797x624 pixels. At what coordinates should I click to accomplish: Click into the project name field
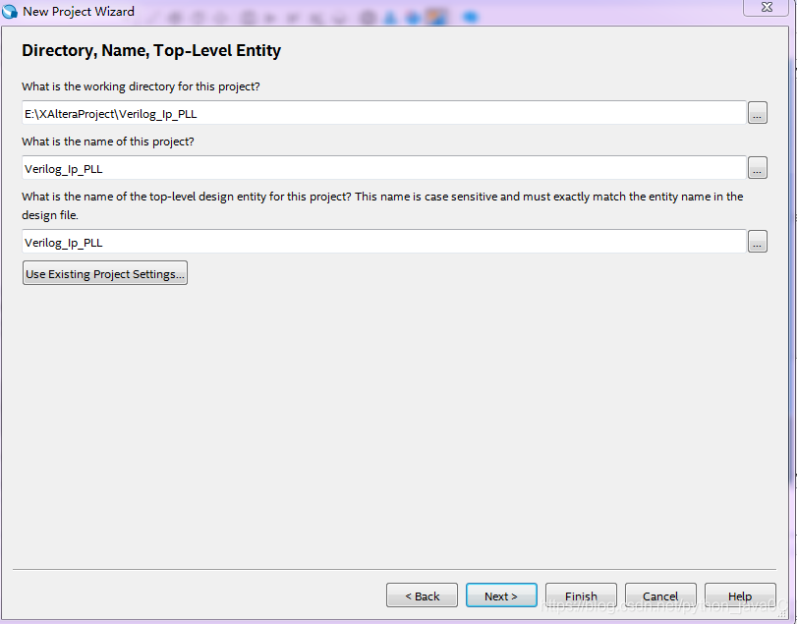[x=384, y=168]
